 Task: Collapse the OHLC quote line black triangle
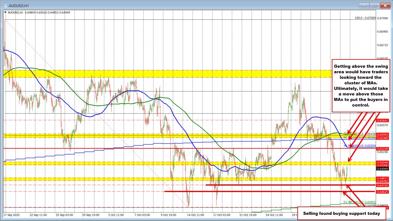click(x=6, y=13)
